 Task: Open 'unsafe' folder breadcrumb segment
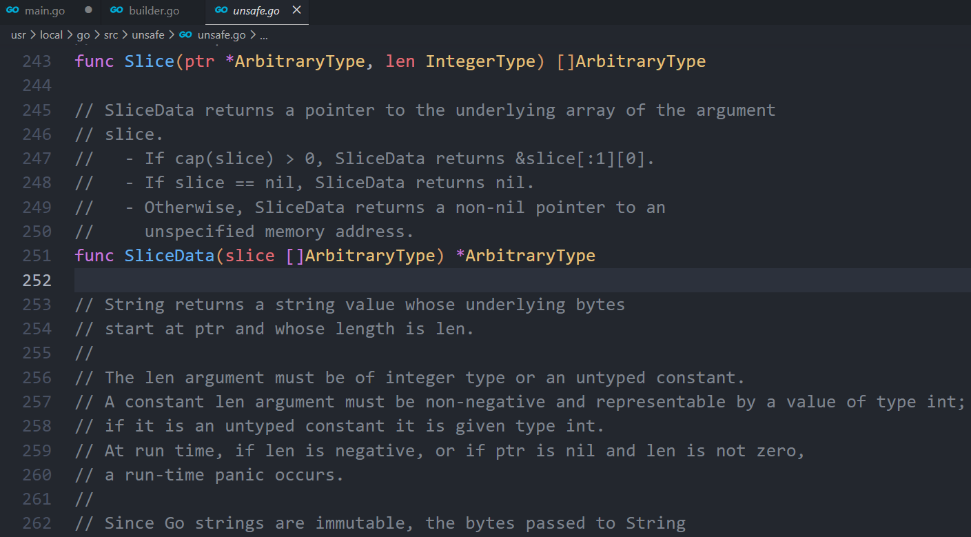(x=148, y=34)
